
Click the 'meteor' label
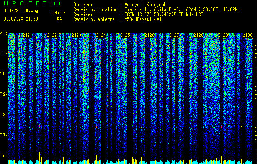pos(58,13)
